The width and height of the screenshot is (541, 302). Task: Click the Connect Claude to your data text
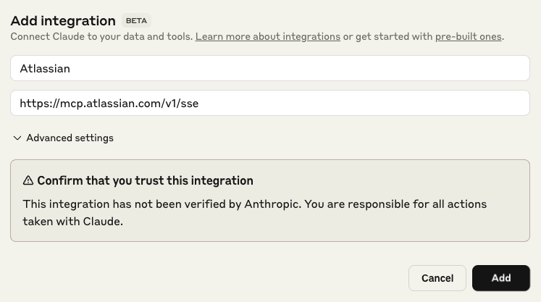tap(101, 37)
